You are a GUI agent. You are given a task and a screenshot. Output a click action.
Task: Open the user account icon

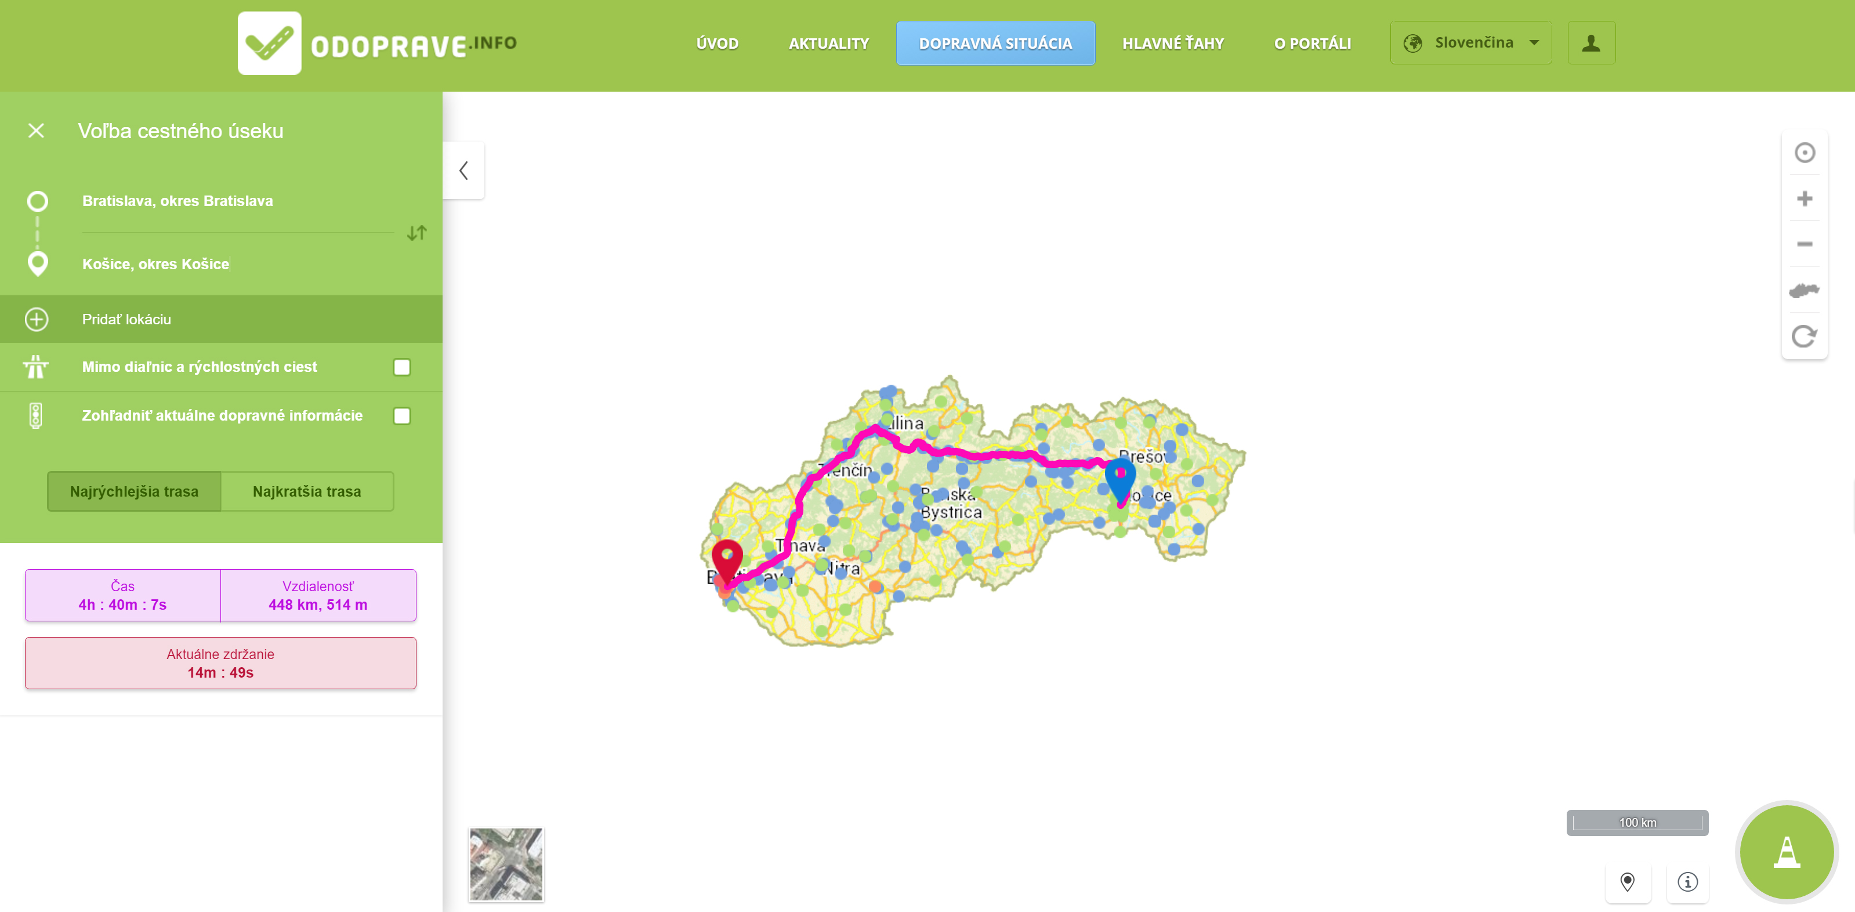[x=1590, y=44]
